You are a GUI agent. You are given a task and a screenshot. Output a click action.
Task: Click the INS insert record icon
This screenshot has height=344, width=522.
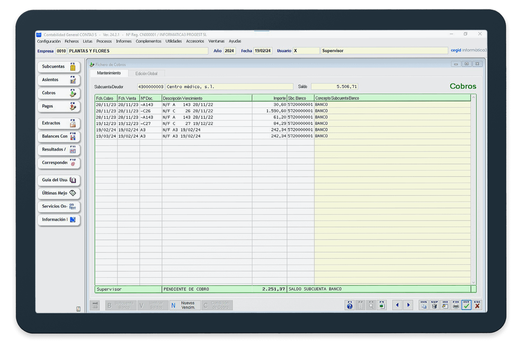click(x=423, y=305)
